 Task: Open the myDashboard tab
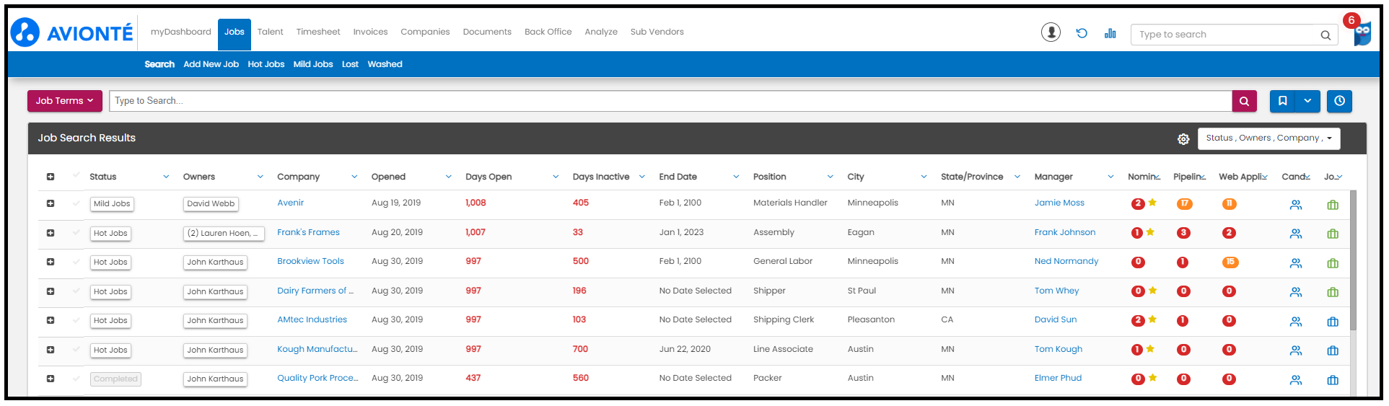click(180, 32)
